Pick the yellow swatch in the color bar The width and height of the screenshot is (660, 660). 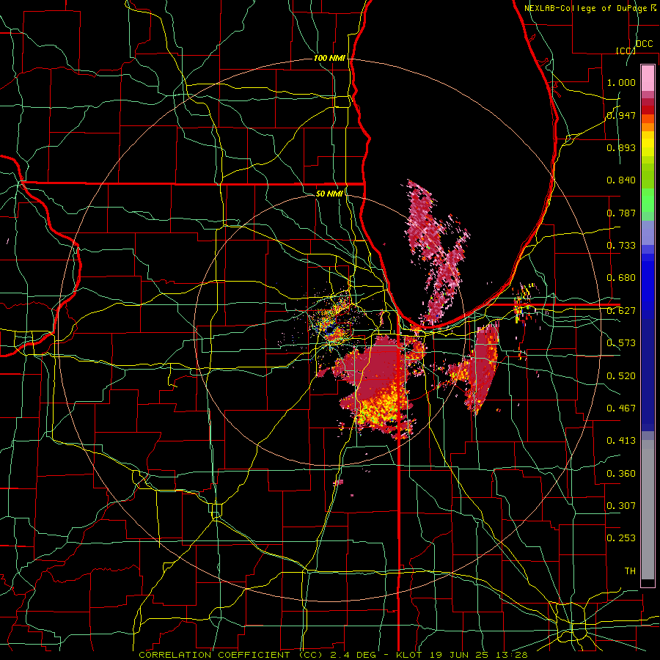coord(648,144)
